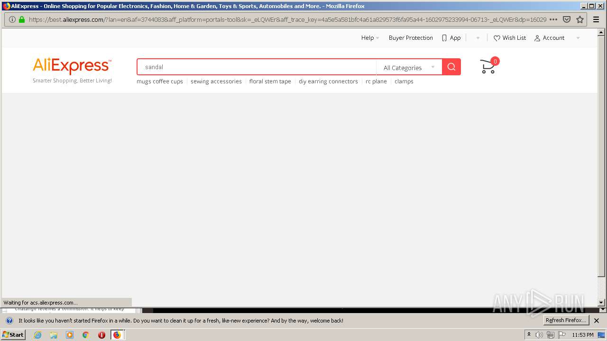
Task: Click the App phone icon
Action: click(444, 38)
